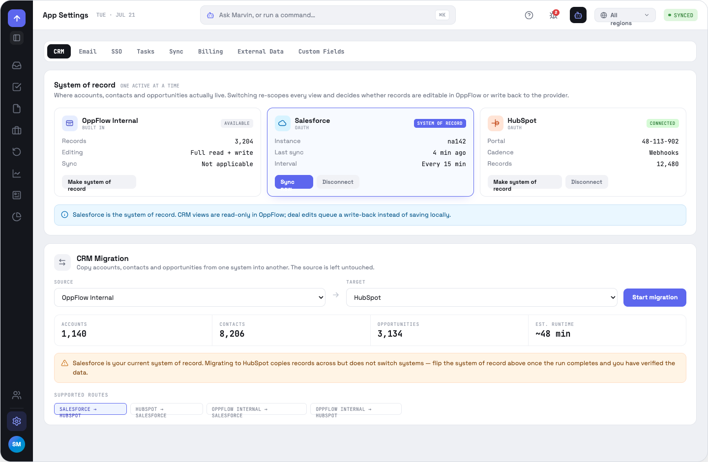Screen dimensions: 708x462
Task: Click the estimated runtime ~48 min
Action: coord(553,334)
